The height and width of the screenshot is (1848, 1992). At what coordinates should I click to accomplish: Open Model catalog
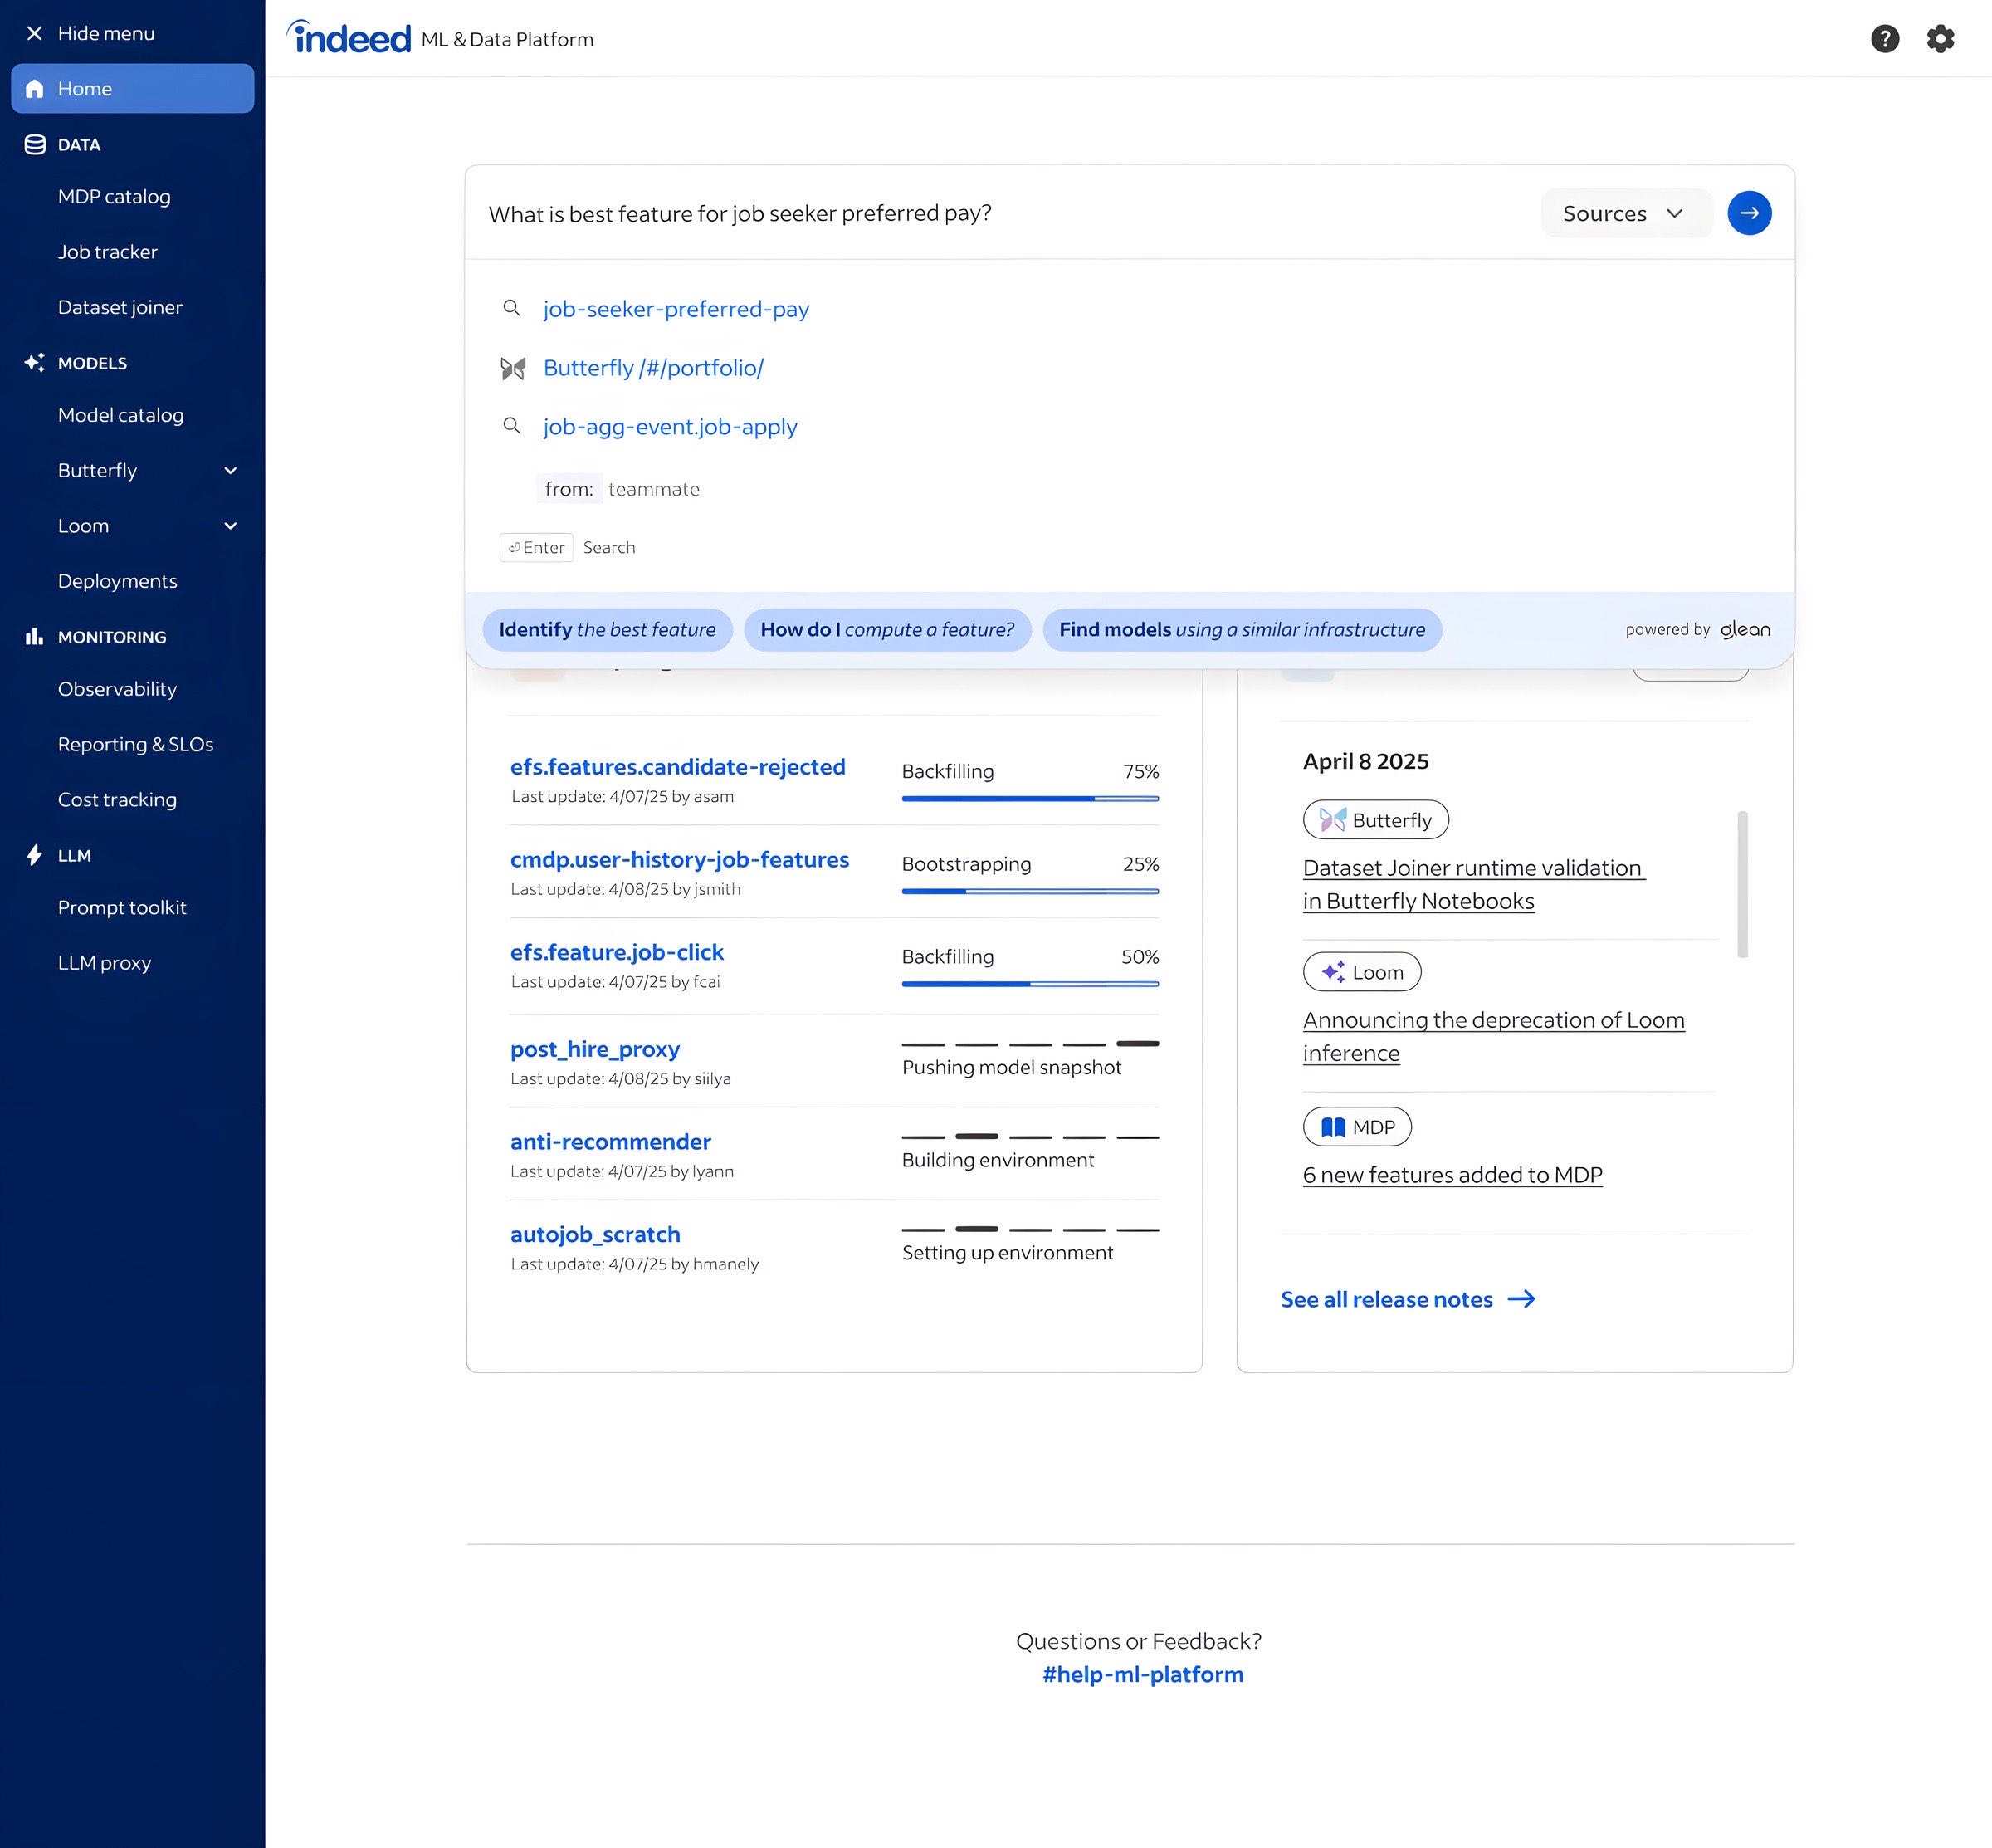coord(121,415)
